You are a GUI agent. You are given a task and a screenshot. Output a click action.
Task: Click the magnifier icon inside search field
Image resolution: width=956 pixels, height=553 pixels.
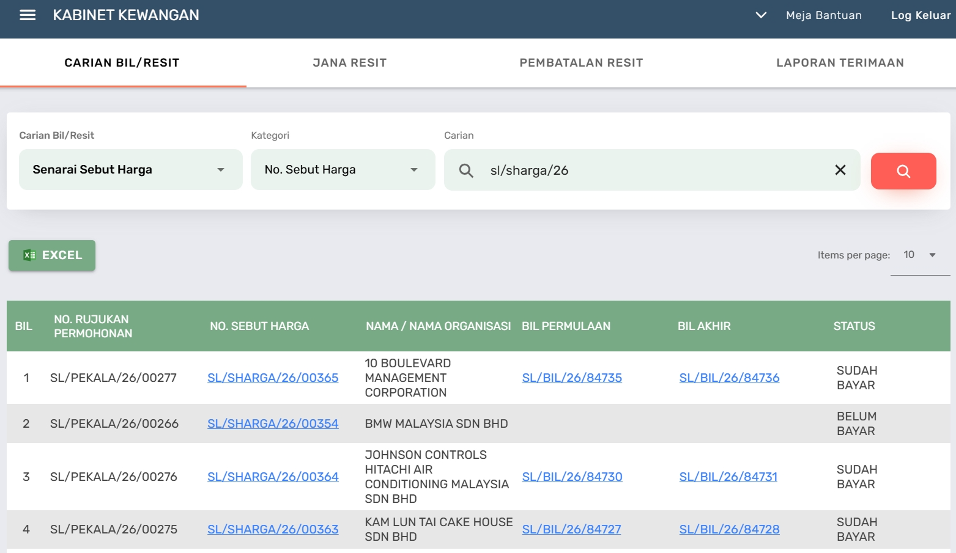[466, 170]
